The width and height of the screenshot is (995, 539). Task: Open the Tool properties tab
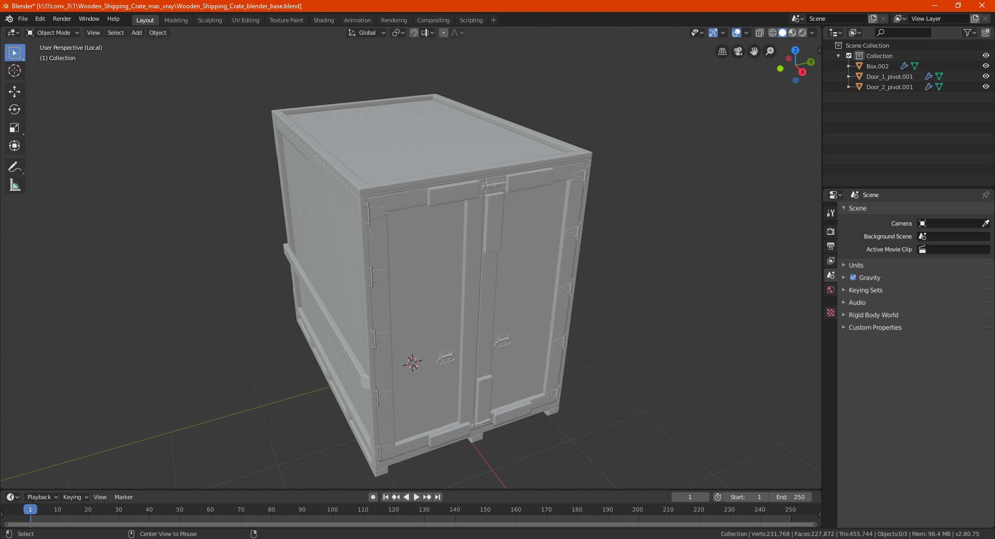click(x=831, y=213)
